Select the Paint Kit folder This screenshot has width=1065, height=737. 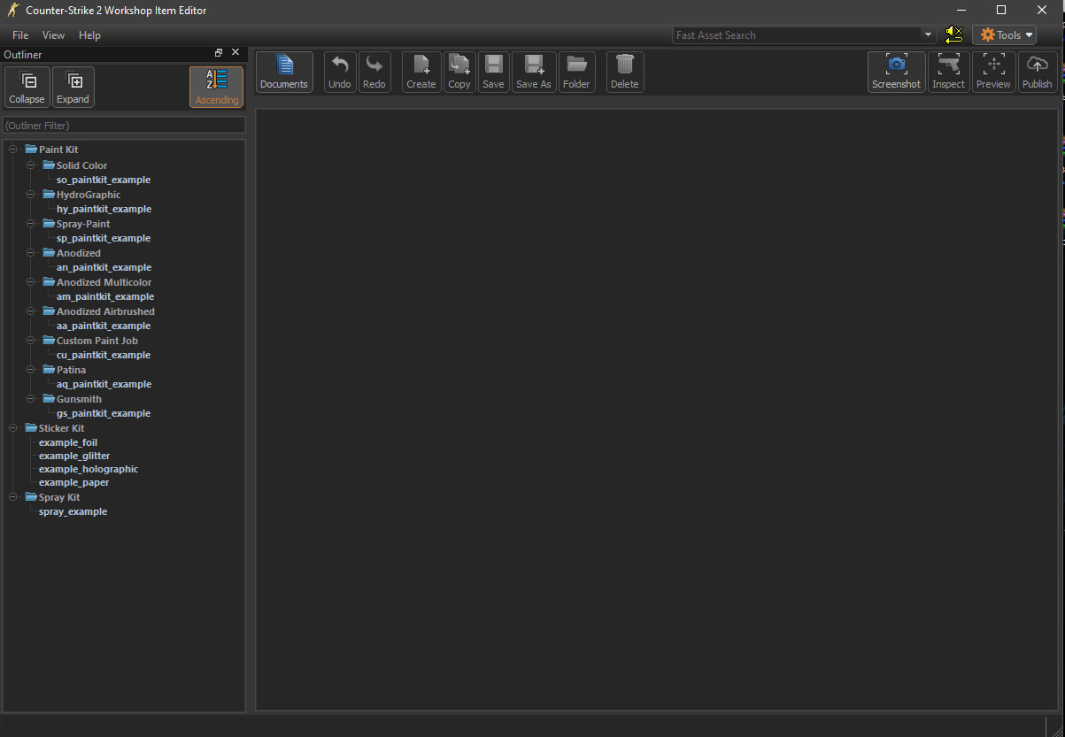(x=51, y=150)
